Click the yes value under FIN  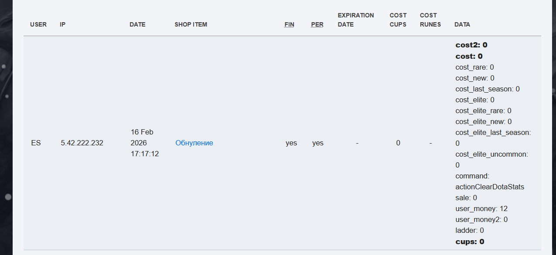(x=291, y=143)
